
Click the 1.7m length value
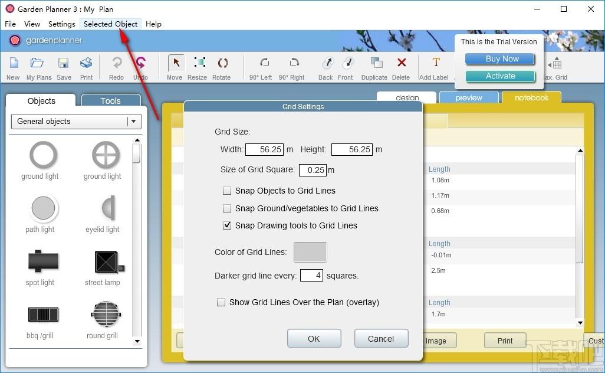pos(438,315)
